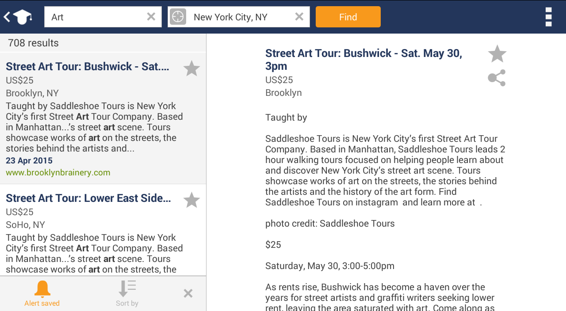Open the www.brooklynbrainery.com link
566x311 pixels.
pos(58,172)
